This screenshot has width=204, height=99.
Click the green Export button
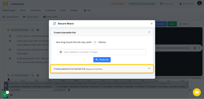(172, 24)
